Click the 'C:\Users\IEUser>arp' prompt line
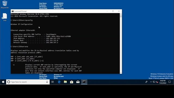Viewport: 174px width, 98px height. [x=19, y=47]
